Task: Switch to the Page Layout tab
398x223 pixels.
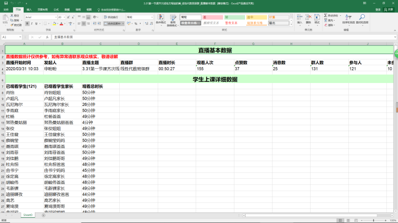Action: [x=43, y=9]
